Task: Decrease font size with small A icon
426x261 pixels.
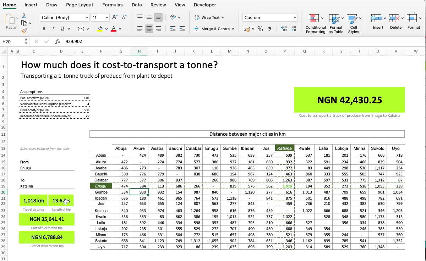Action: [x=124, y=17]
